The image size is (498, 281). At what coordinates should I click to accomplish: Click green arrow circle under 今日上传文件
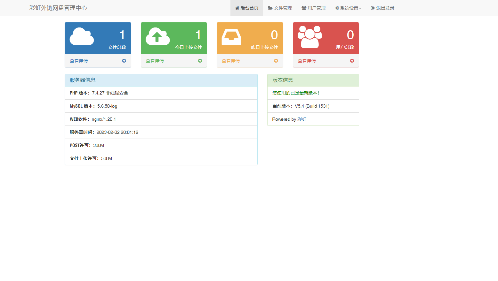(200, 61)
